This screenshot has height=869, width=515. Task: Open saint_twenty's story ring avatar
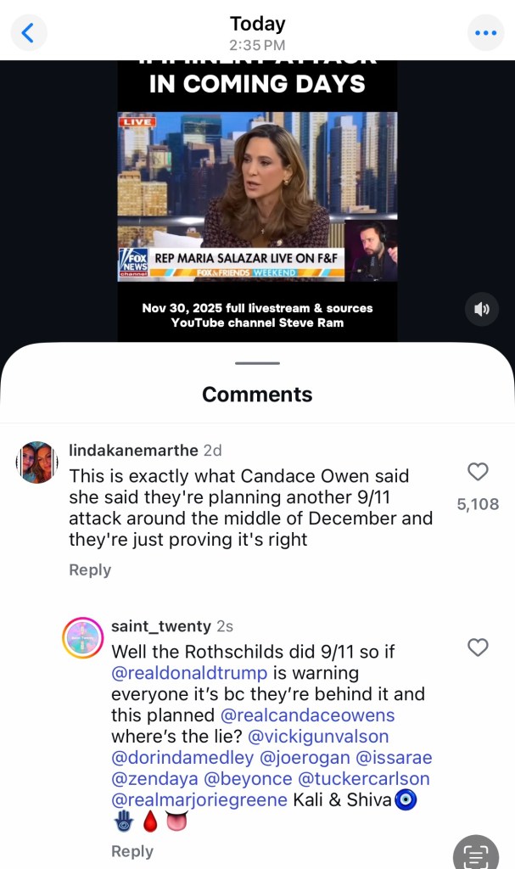click(82, 637)
